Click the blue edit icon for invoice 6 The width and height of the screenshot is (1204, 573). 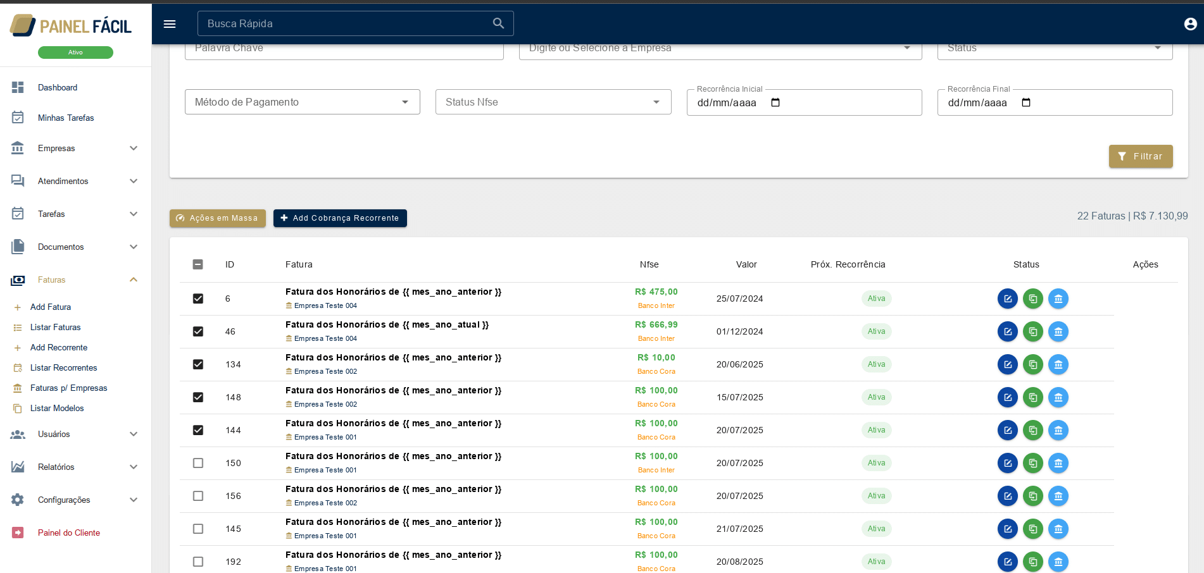point(1007,299)
